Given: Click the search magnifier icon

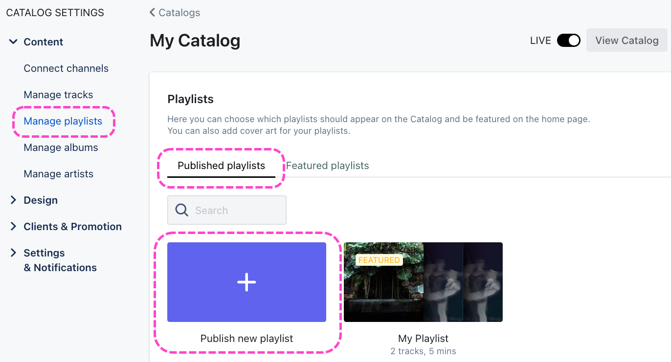Looking at the screenshot, I should 182,210.
